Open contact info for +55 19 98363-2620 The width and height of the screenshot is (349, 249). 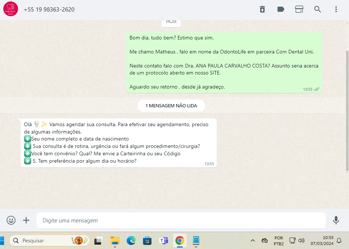pos(49,9)
